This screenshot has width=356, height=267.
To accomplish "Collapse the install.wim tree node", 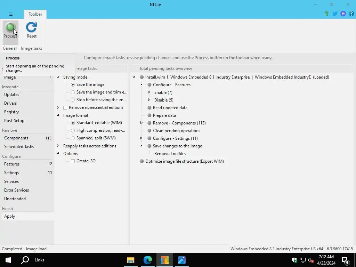I will click(x=134, y=77).
